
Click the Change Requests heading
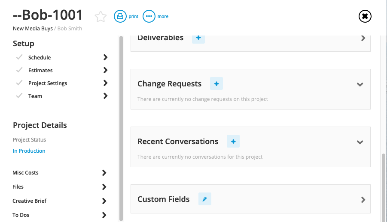click(x=169, y=84)
